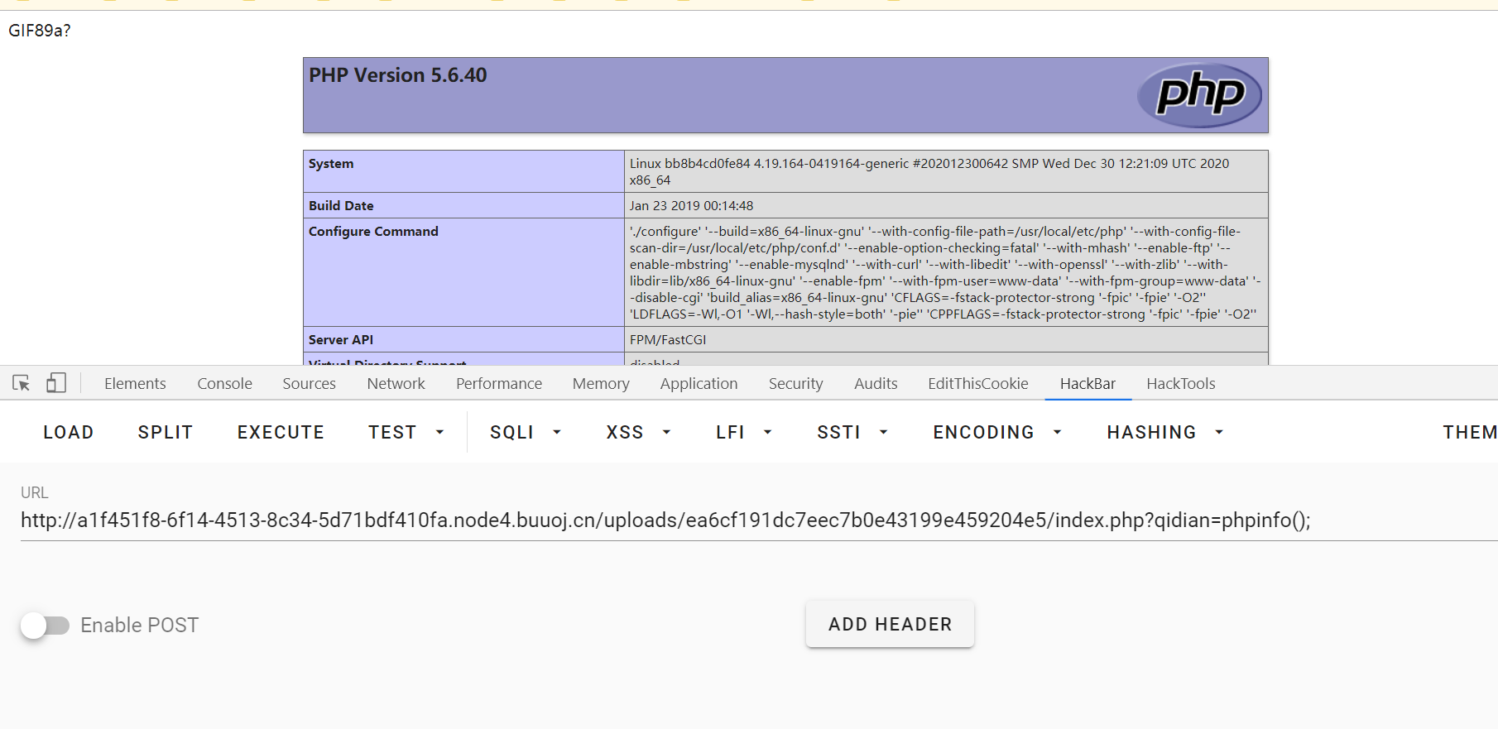The height and width of the screenshot is (729, 1498).
Task: Expand the TEST dropdown arrow
Action: pos(440,432)
